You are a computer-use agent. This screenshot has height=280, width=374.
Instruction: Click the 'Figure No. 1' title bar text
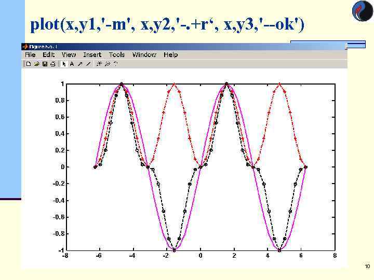coord(43,47)
